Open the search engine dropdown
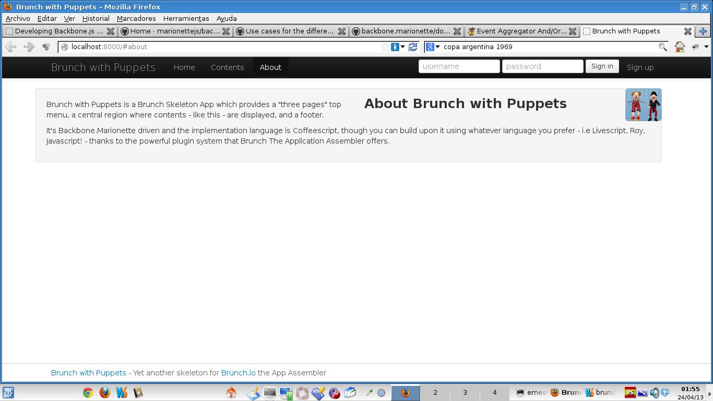 [x=433, y=47]
